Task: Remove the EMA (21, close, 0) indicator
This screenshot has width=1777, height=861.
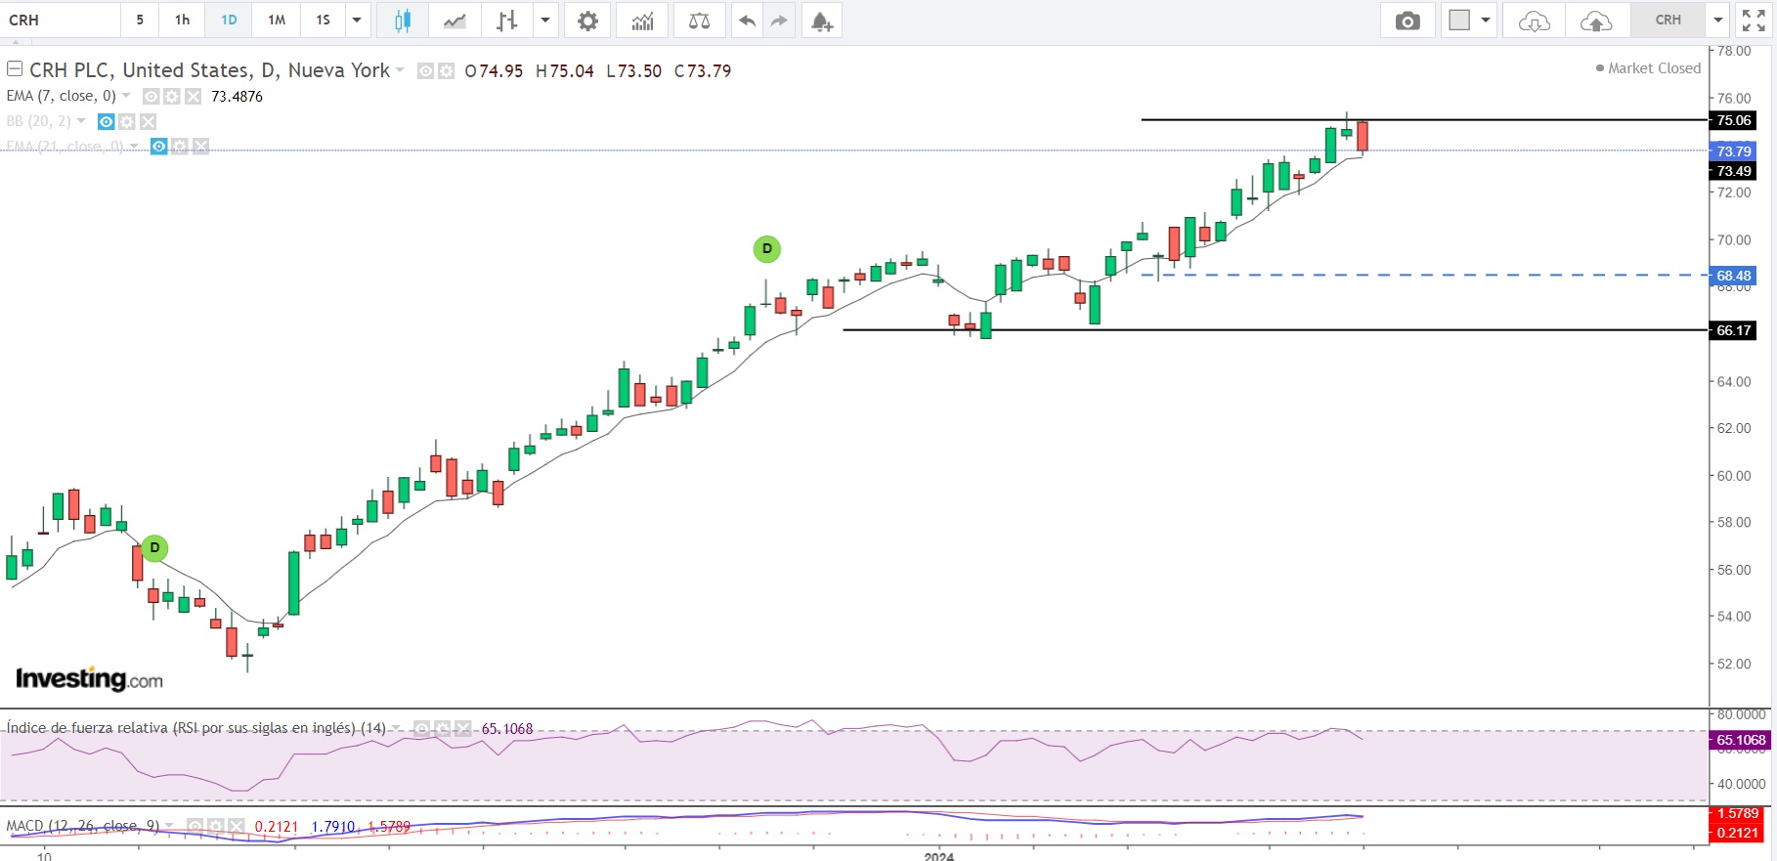Action: point(200,147)
